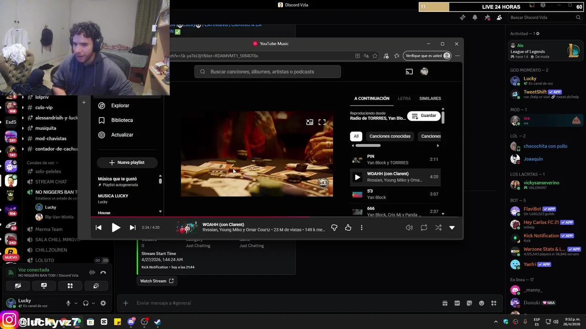Open Explorar in YouTube Music sidebar
Viewport: 586px width, 329px height.
click(x=120, y=106)
